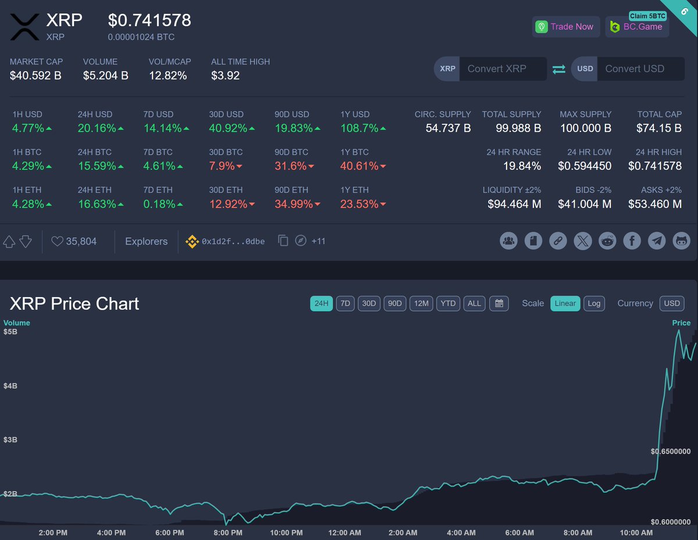Click the heart favorite icon

pos(57,241)
